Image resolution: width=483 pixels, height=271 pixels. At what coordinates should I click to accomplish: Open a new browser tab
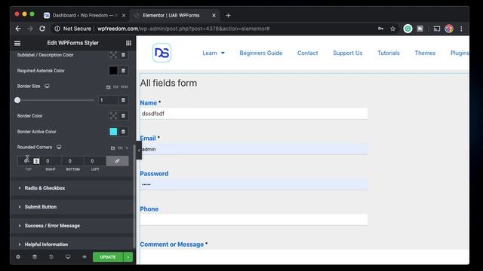pos(228,15)
